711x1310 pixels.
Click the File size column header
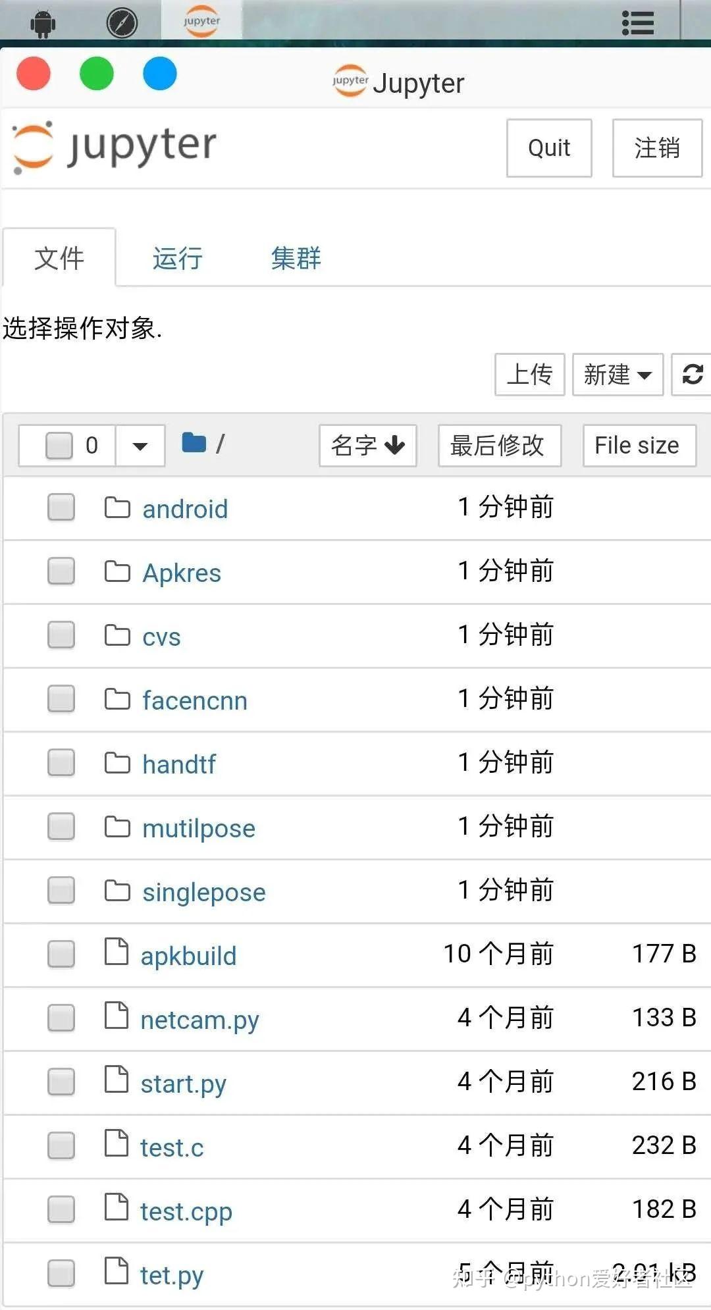pos(637,445)
